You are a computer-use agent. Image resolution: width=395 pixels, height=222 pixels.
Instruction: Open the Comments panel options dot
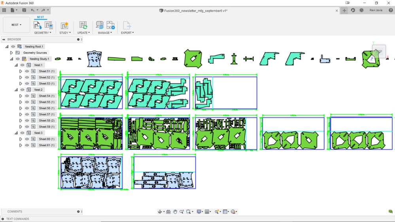[78, 212]
